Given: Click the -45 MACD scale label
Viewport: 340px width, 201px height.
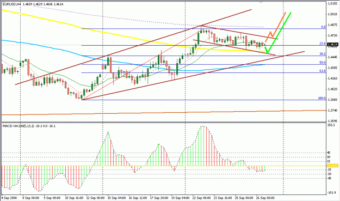Looking at the screenshot, I should 329,178.
